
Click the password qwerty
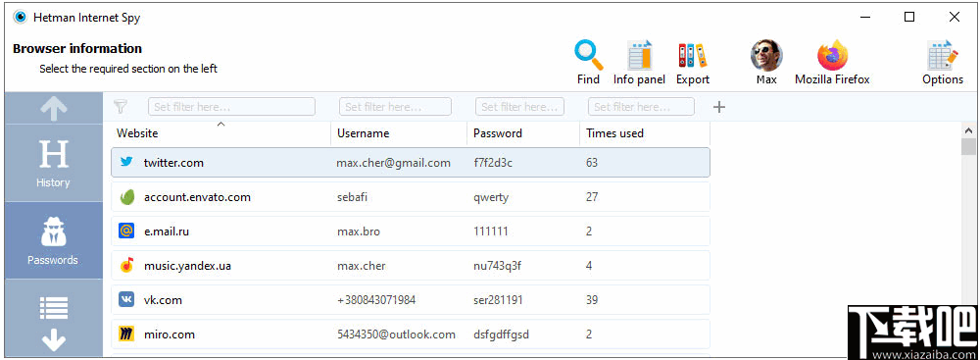coord(491,197)
